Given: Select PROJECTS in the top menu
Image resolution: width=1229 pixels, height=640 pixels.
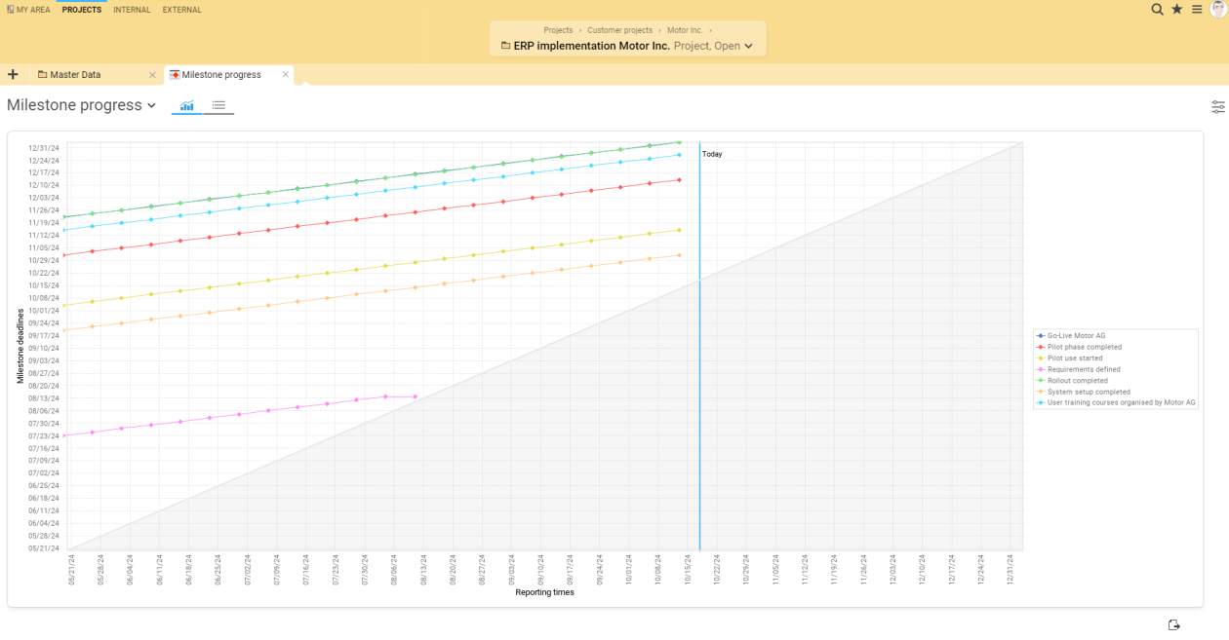Looking at the screenshot, I should point(81,9).
